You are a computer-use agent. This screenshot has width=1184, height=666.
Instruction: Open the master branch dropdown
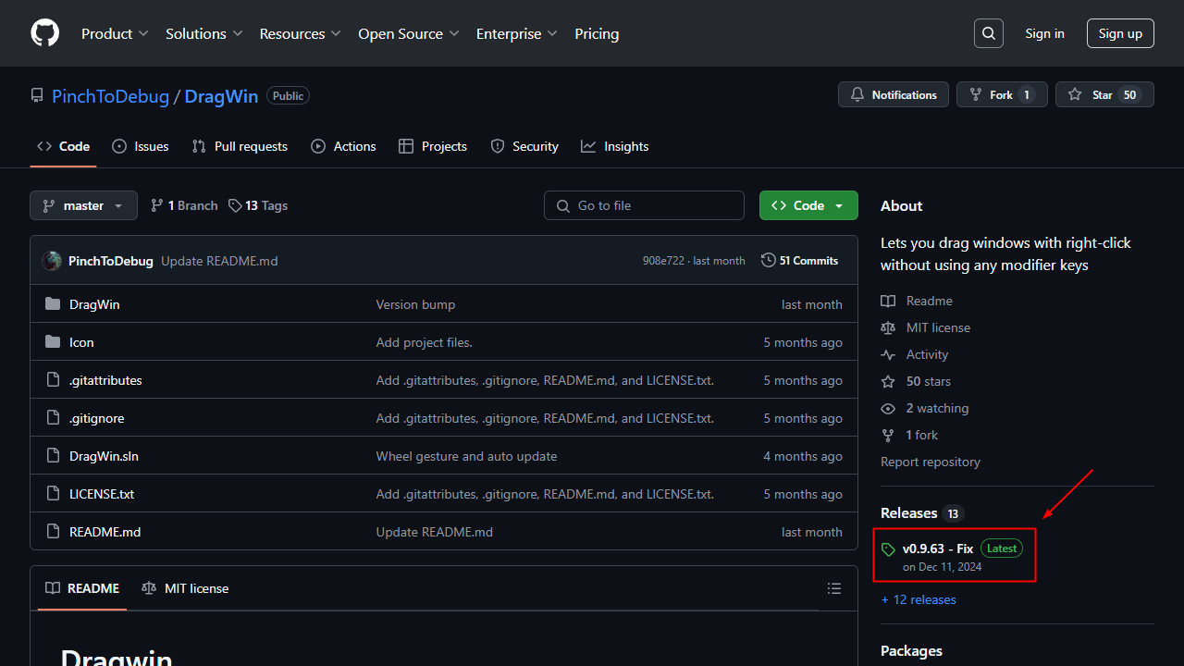click(x=83, y=205)
